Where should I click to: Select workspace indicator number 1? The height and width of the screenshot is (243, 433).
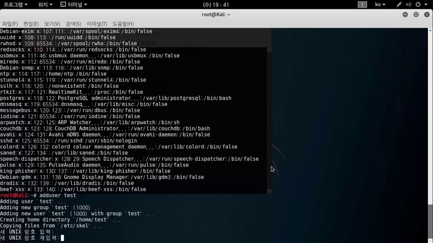[362, 5]
